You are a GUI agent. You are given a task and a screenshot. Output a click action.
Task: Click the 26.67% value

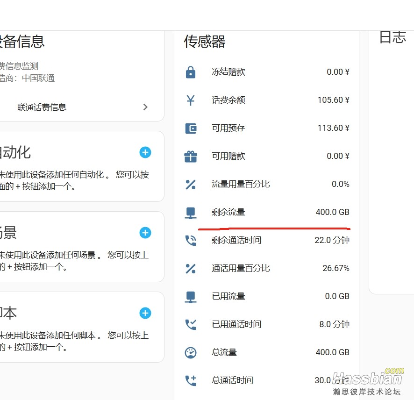pos(336,268)
